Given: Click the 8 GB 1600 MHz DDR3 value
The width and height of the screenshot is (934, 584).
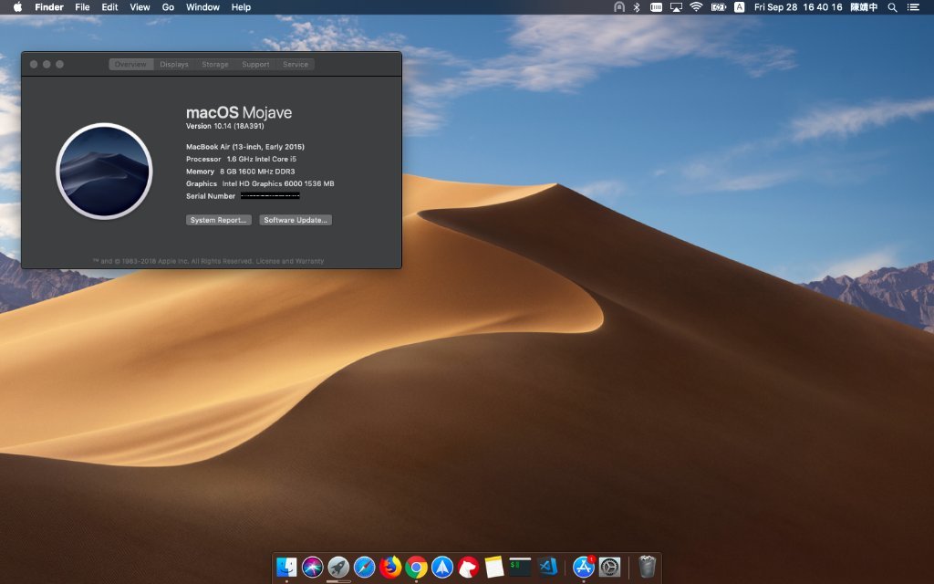Looking at the screenshot, I should click(x=257, y=172).
